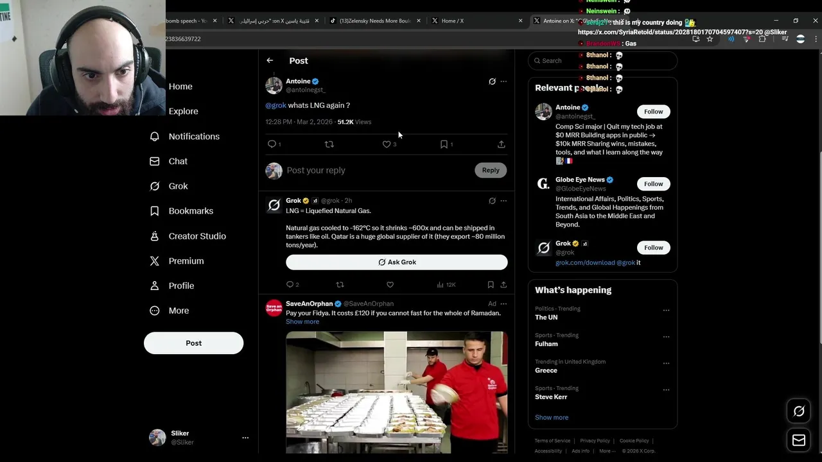Open more options on Grok's reply

[x=503, y=201]
